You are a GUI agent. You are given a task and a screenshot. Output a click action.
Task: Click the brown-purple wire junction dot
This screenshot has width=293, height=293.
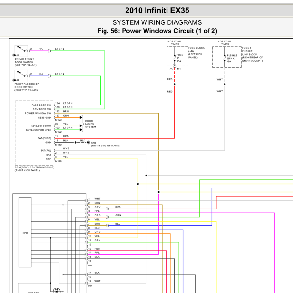click(158, 192)
